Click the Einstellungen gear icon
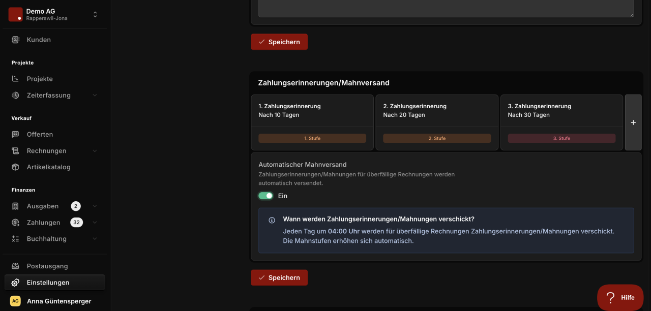This screenshot has height=311, width=651. pos(16,283)
